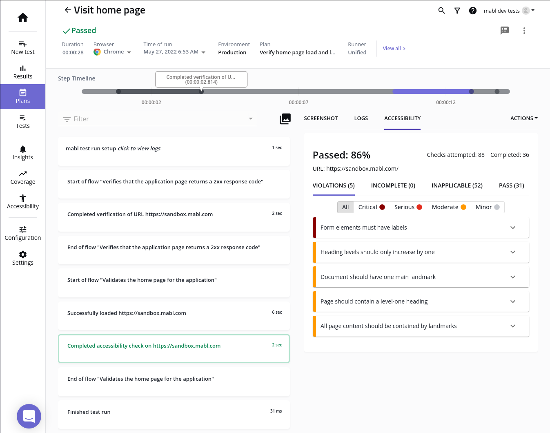
Task: Click the search magnifier icon
Action: tap(441, 11)
